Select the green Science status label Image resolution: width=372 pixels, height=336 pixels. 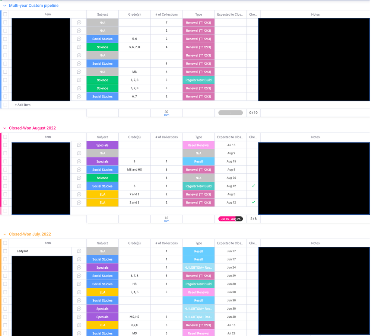[x=102, y=47]
